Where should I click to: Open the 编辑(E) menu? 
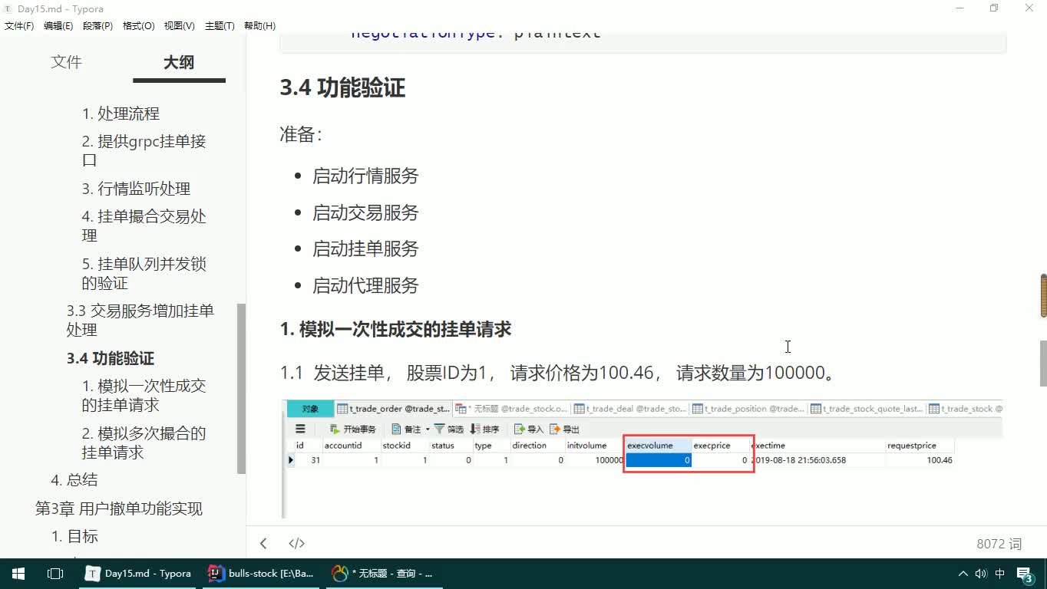coord(58,25)
